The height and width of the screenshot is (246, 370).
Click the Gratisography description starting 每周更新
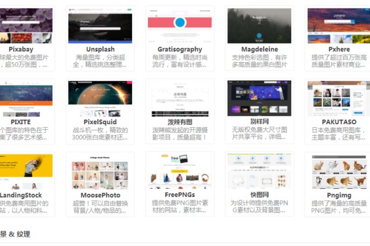(180, 61)
